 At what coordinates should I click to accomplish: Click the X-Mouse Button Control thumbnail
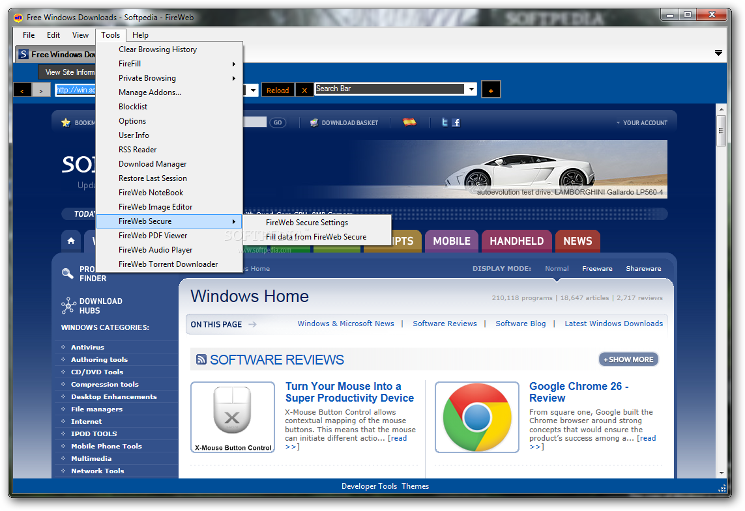[x=233, y=417]
